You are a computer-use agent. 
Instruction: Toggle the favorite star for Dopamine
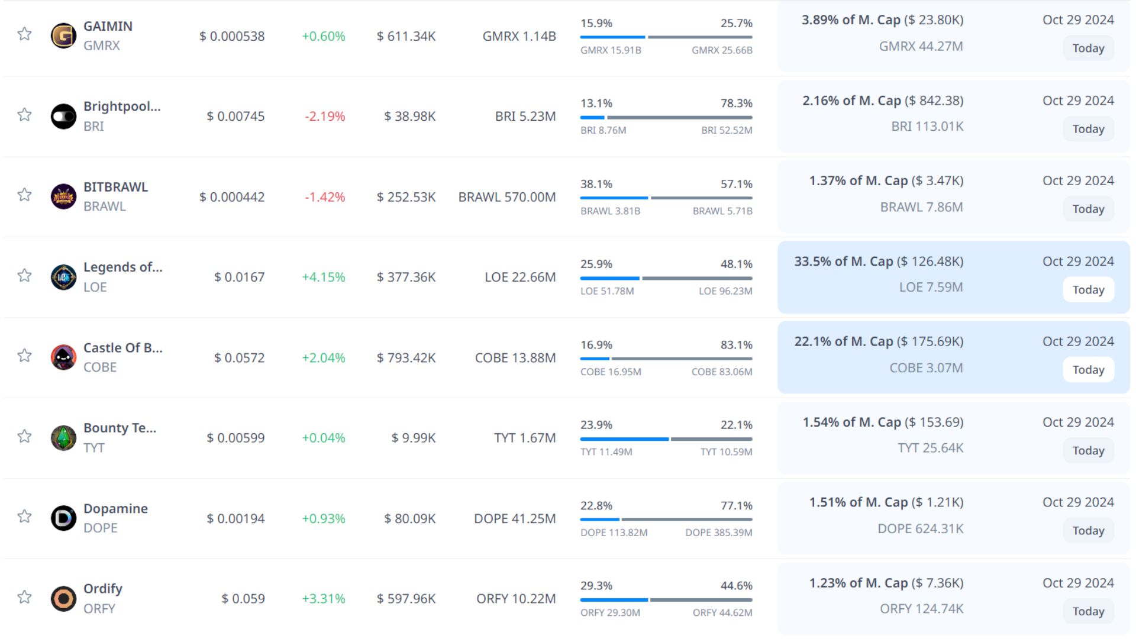[x=24, y=516]
